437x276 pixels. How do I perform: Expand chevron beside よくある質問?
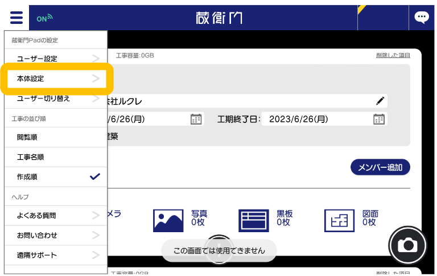(x=96, y=216)
